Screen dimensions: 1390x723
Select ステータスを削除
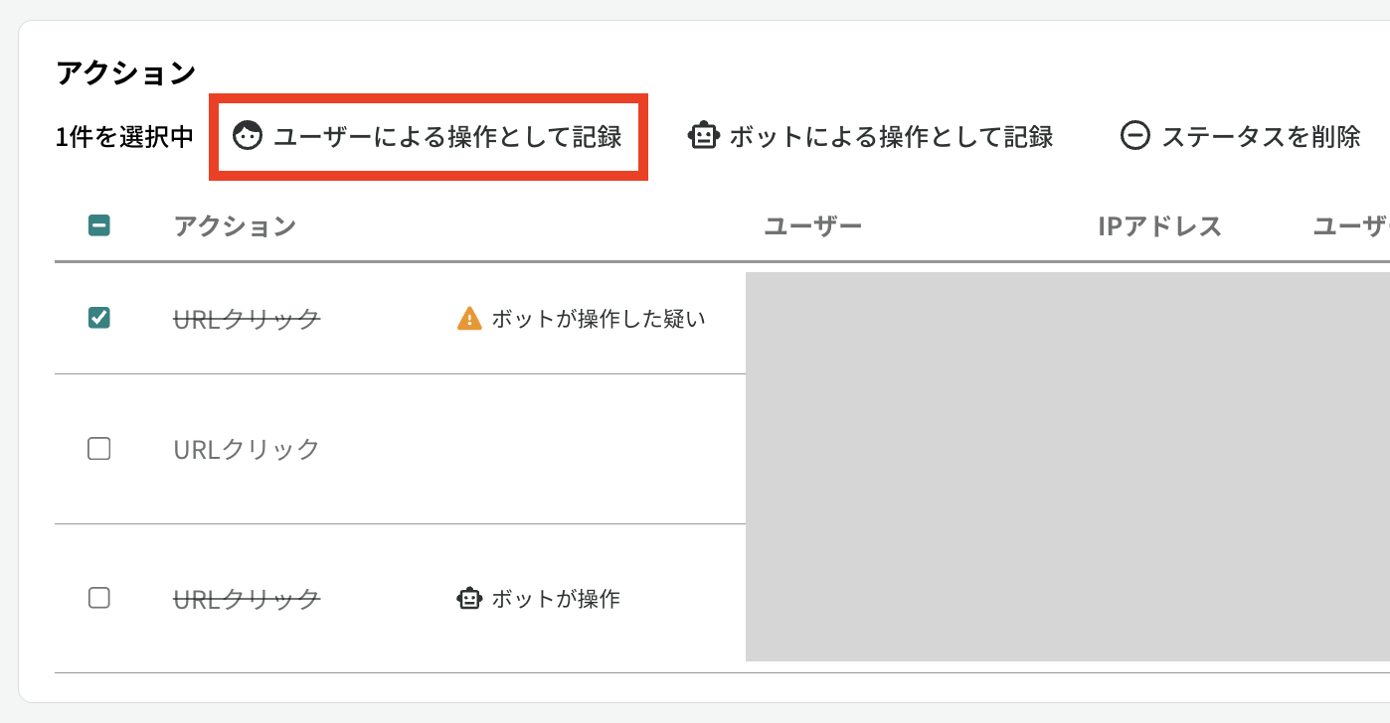click(x=1241, y=136)
